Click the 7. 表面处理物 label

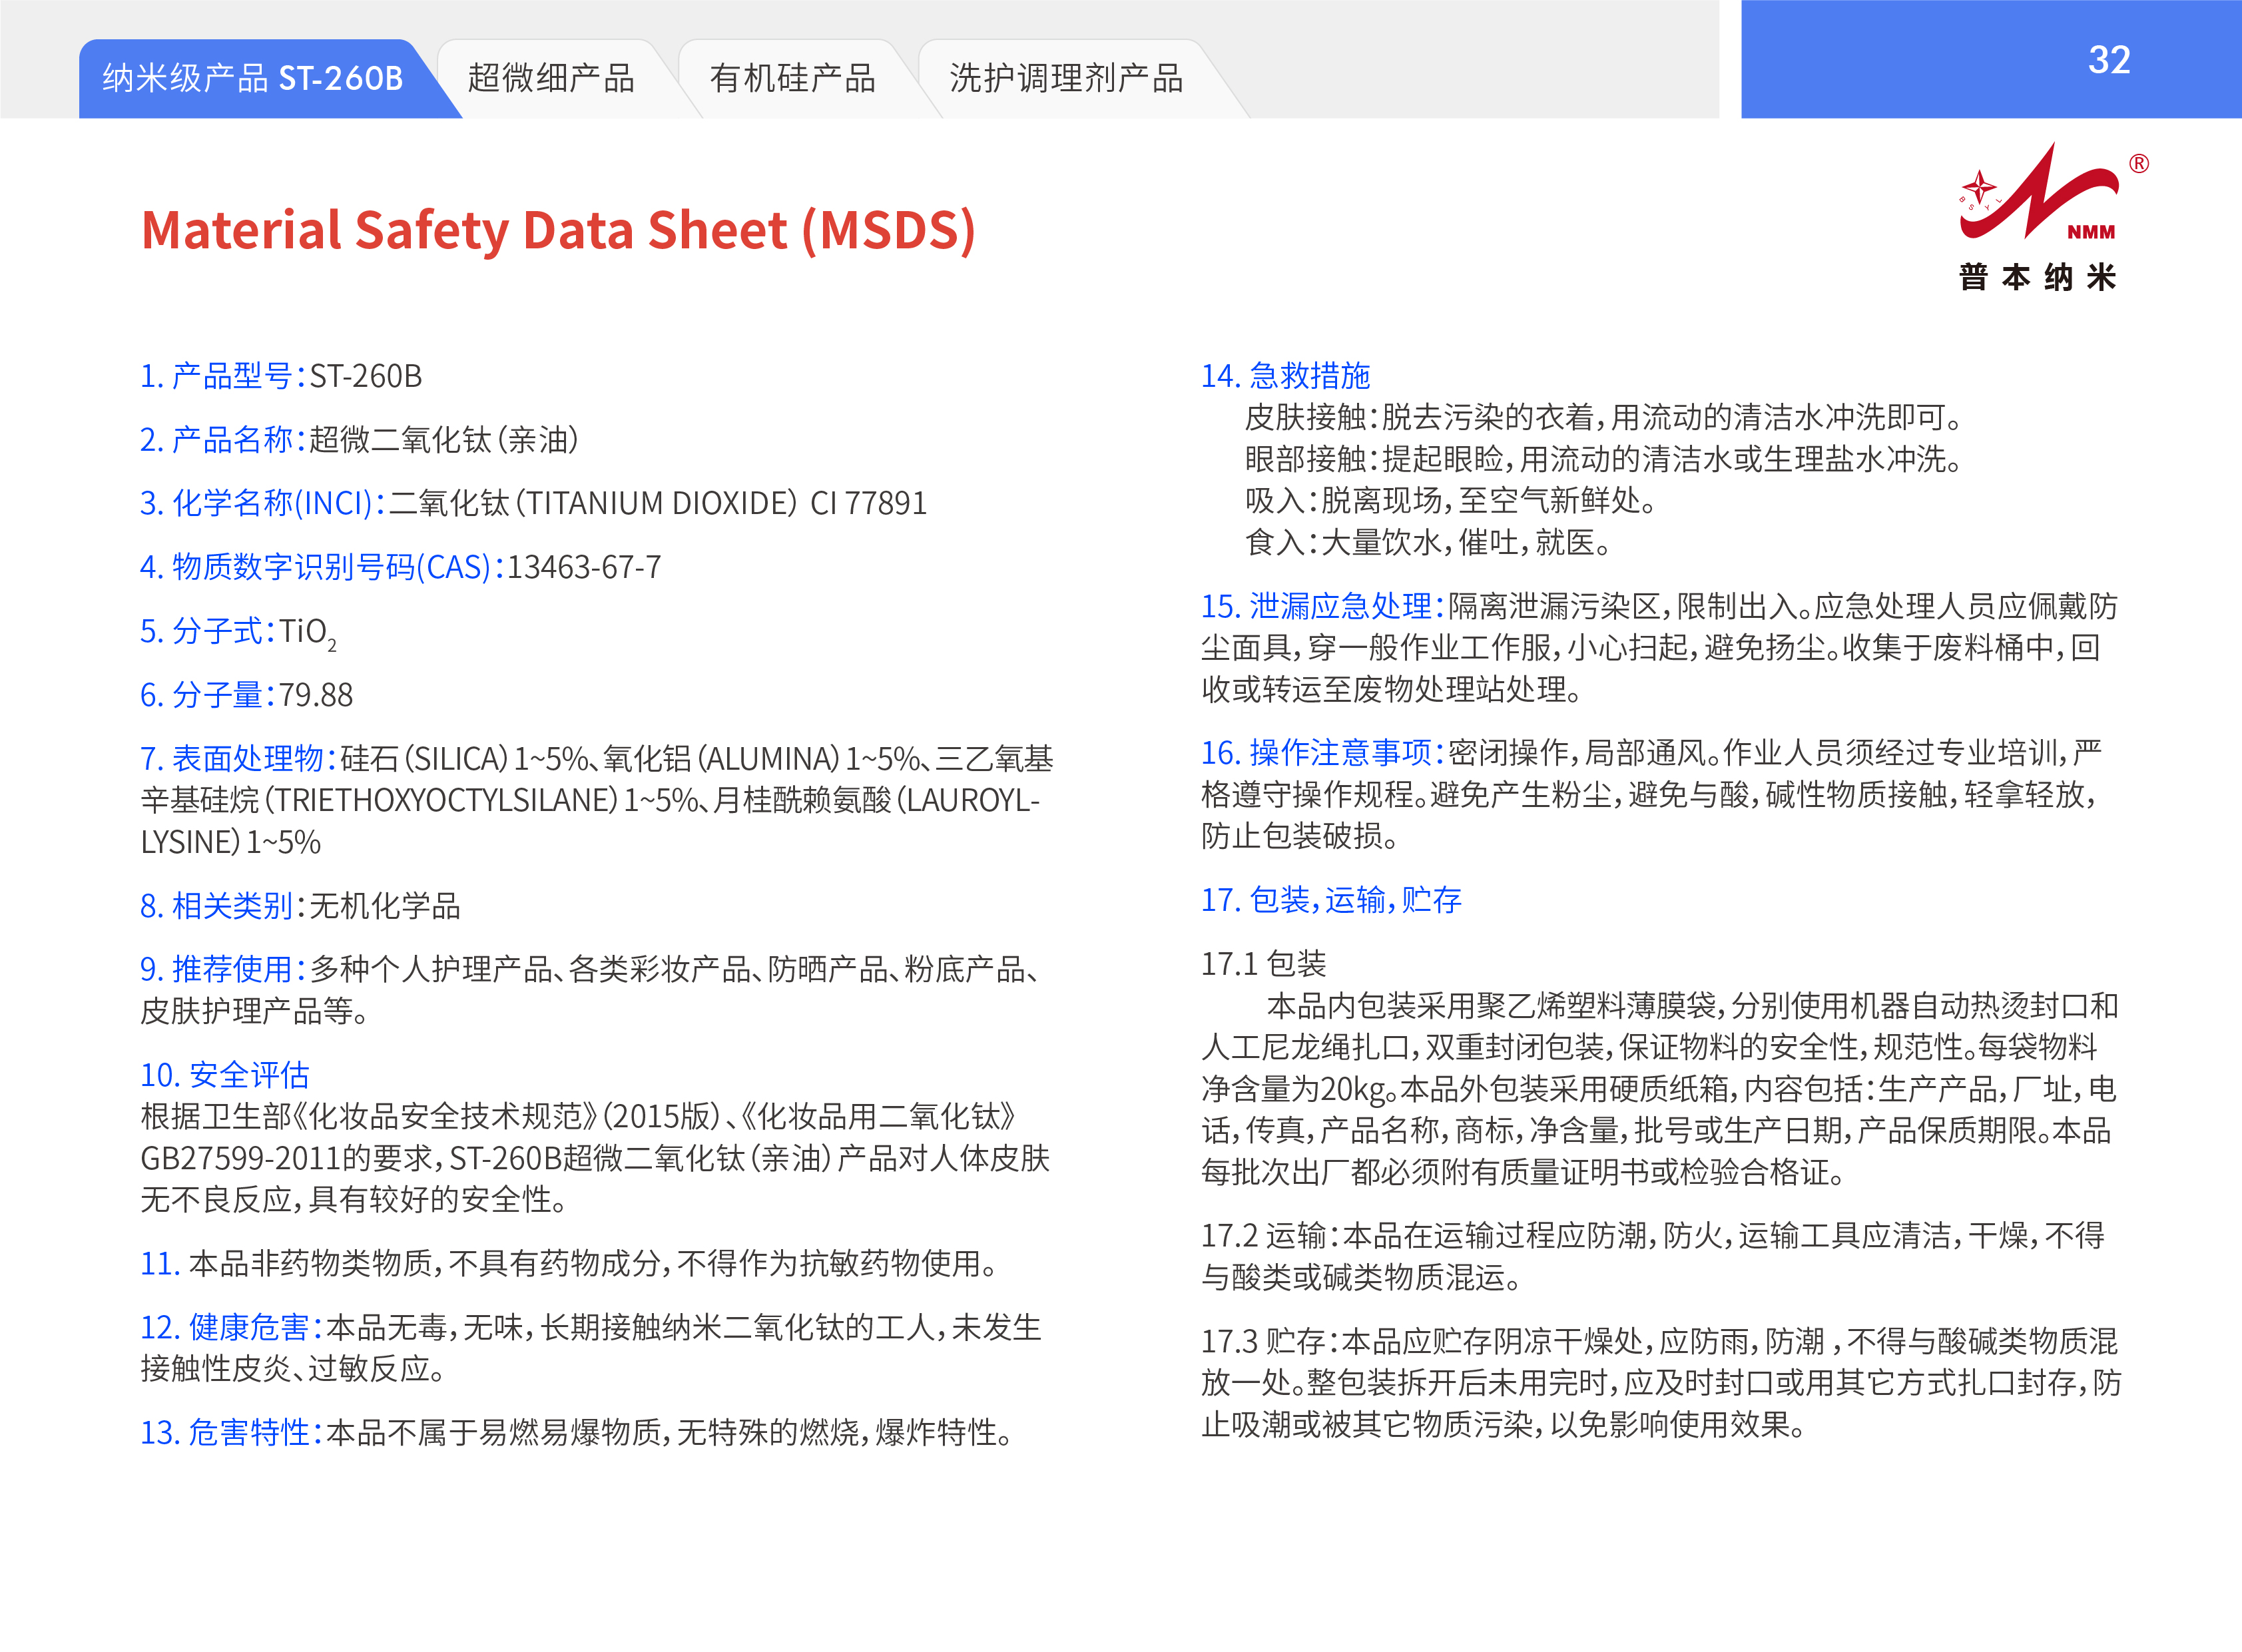click(238, 758)
